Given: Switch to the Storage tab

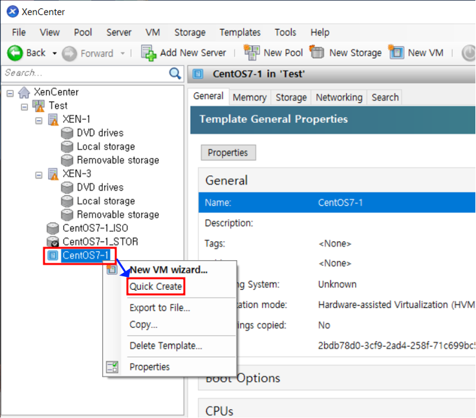Looking at the screenshot, I should point(291,98).
